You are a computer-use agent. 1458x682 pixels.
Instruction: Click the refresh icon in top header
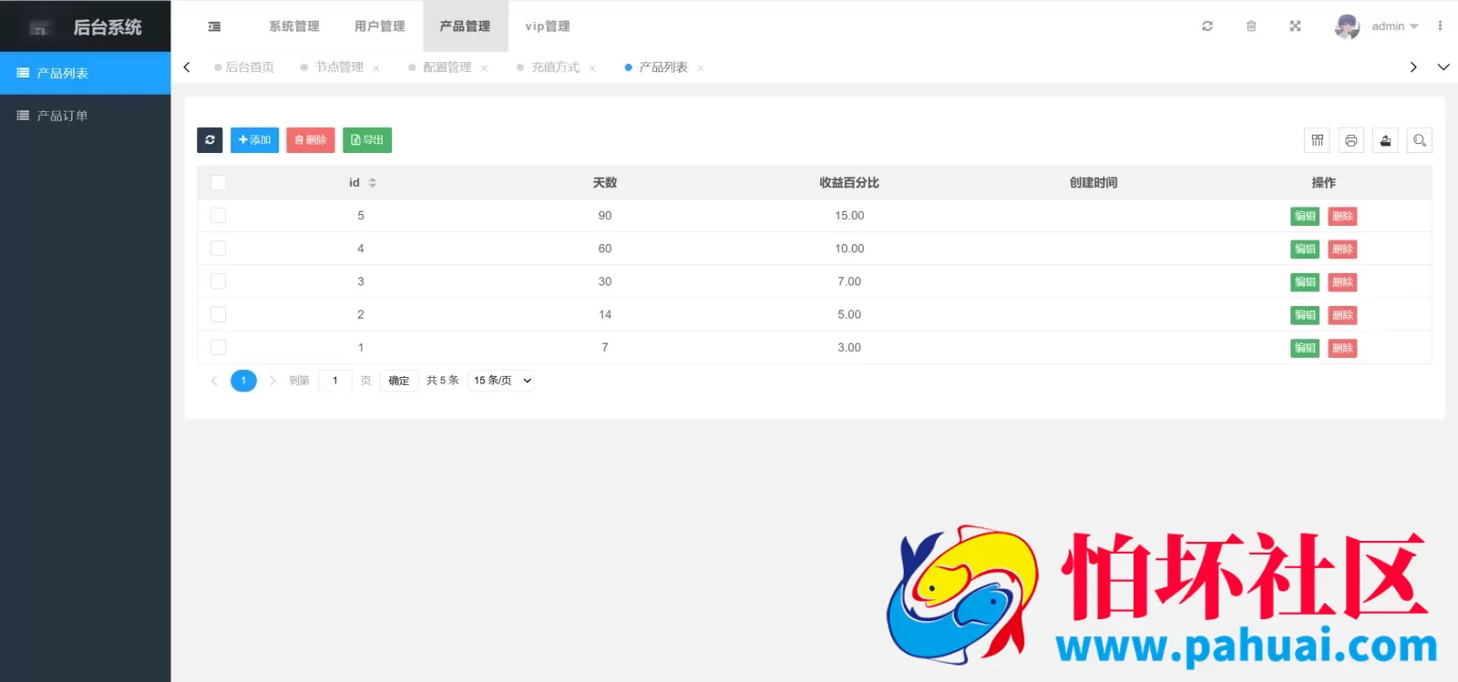(x=1207, y=26)
